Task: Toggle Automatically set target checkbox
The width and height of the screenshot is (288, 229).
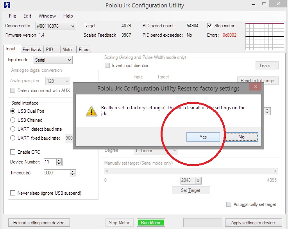Action: pyautogui.click(x=229, y=204)
